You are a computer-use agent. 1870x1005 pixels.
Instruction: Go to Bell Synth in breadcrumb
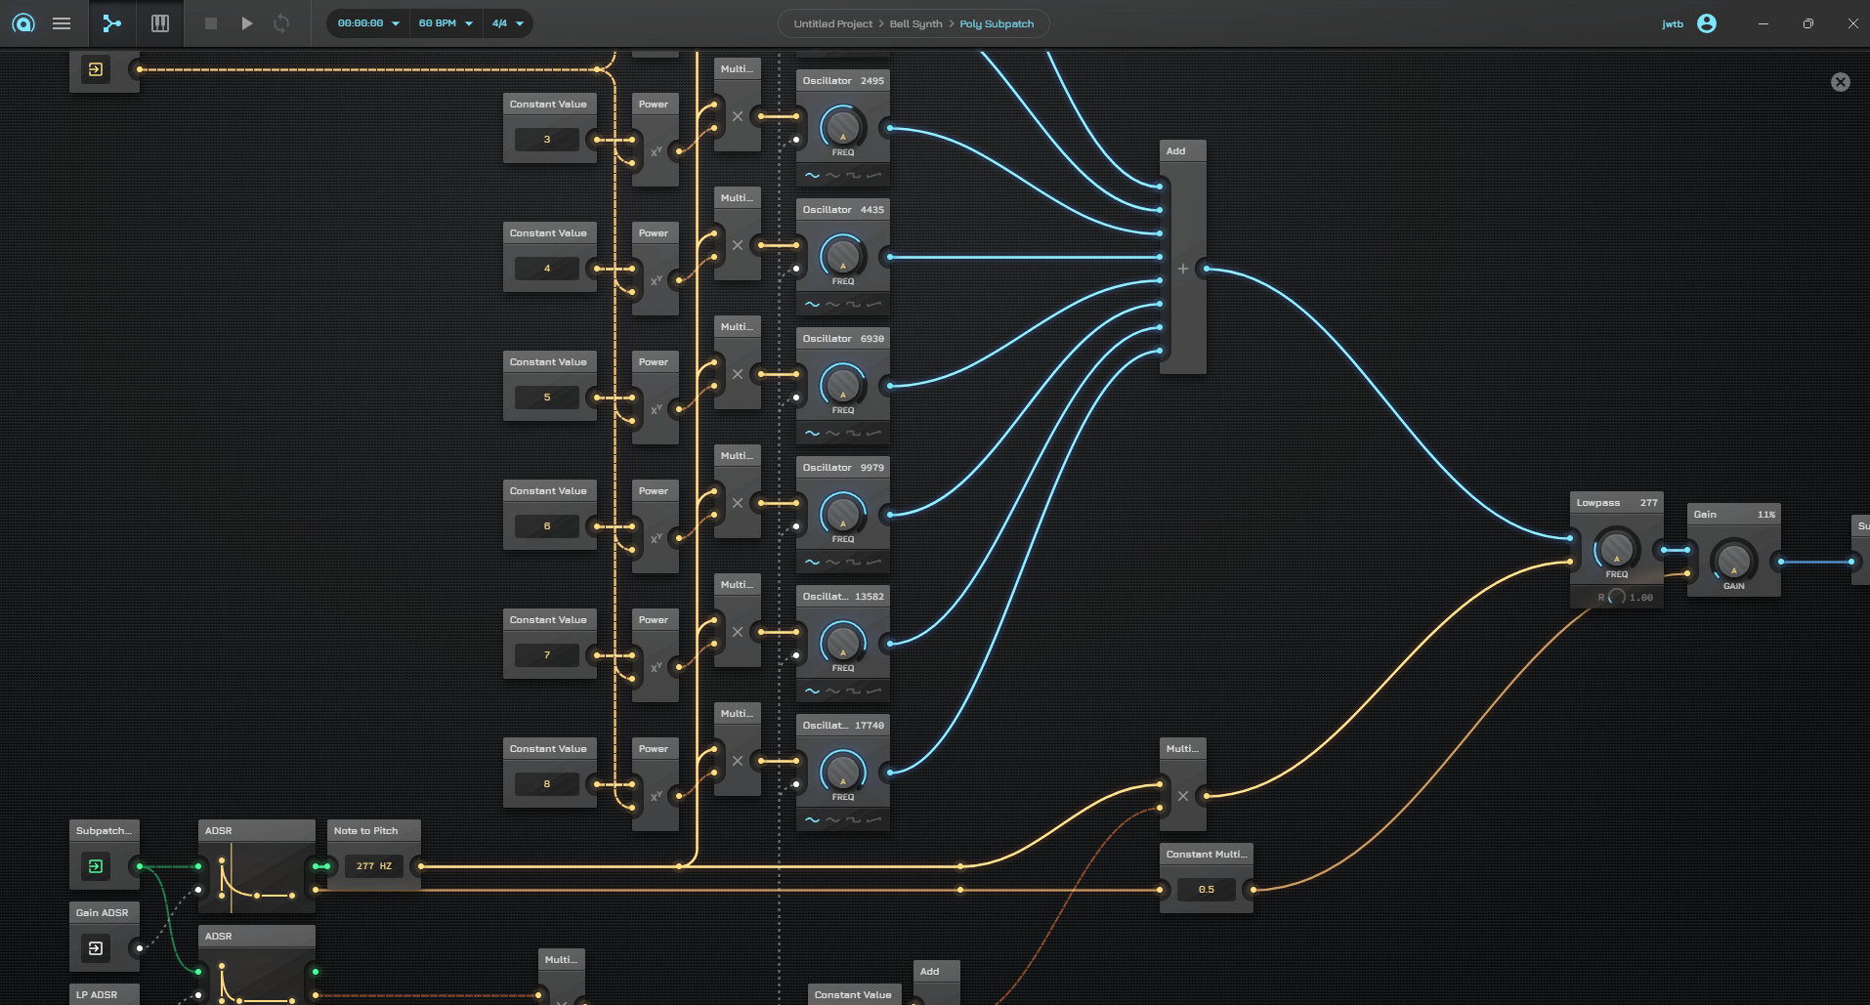(915, 23)
